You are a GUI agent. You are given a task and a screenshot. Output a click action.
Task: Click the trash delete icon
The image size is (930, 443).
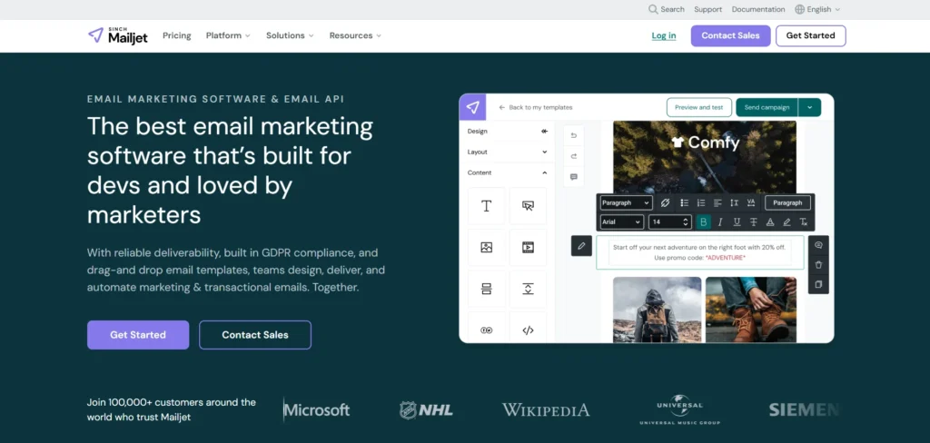coord(818,264)
